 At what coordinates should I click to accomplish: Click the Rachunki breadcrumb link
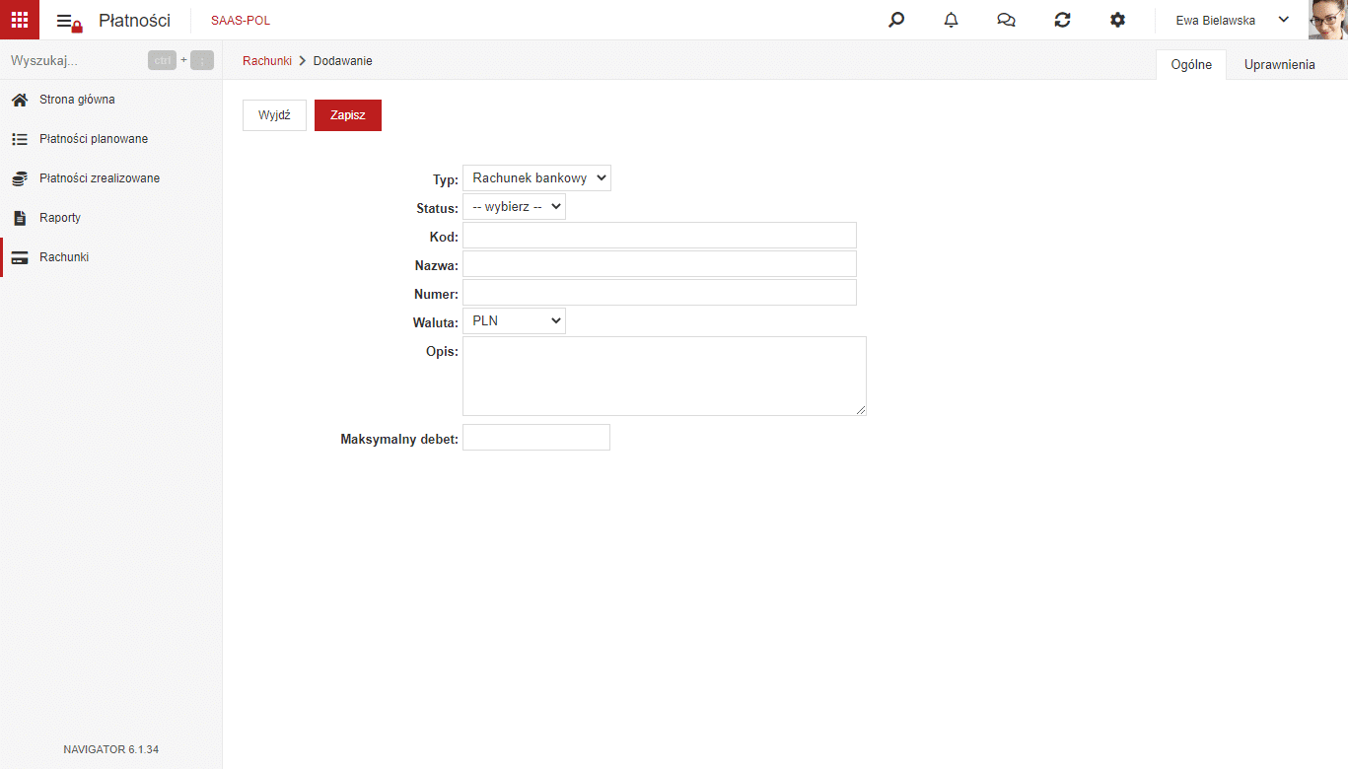[x=267, y=61]
